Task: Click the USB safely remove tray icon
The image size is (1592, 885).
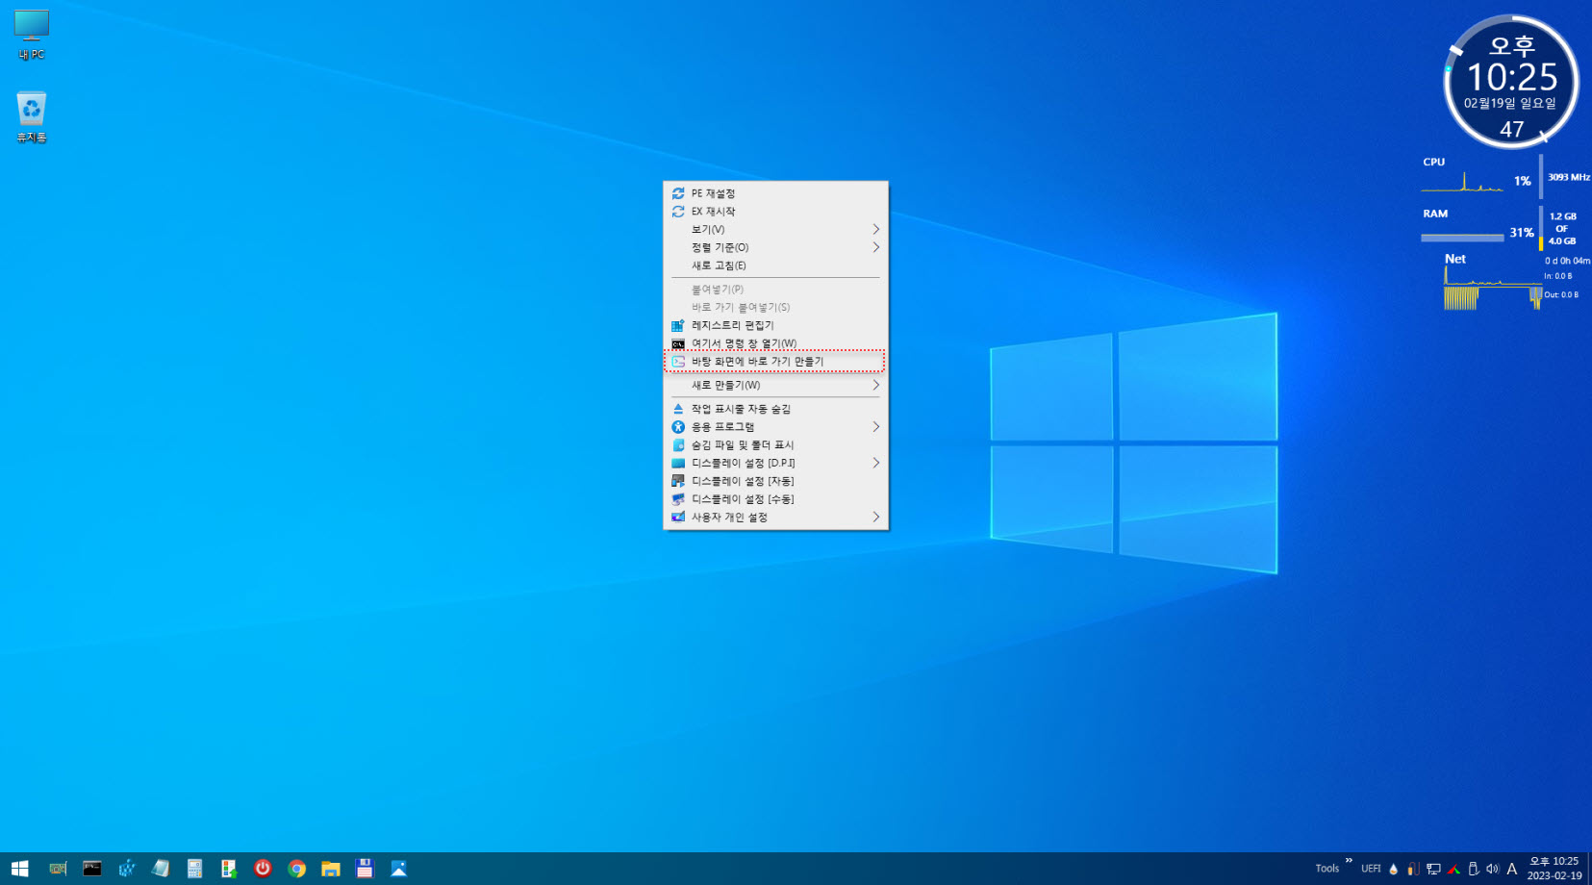Action: pos(1473,869)
